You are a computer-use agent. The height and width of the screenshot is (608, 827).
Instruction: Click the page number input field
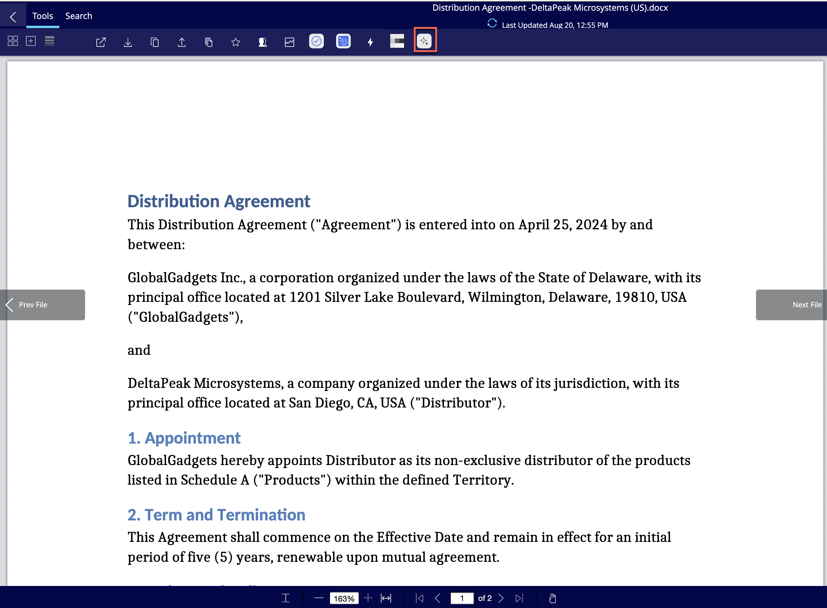point(462,598)
